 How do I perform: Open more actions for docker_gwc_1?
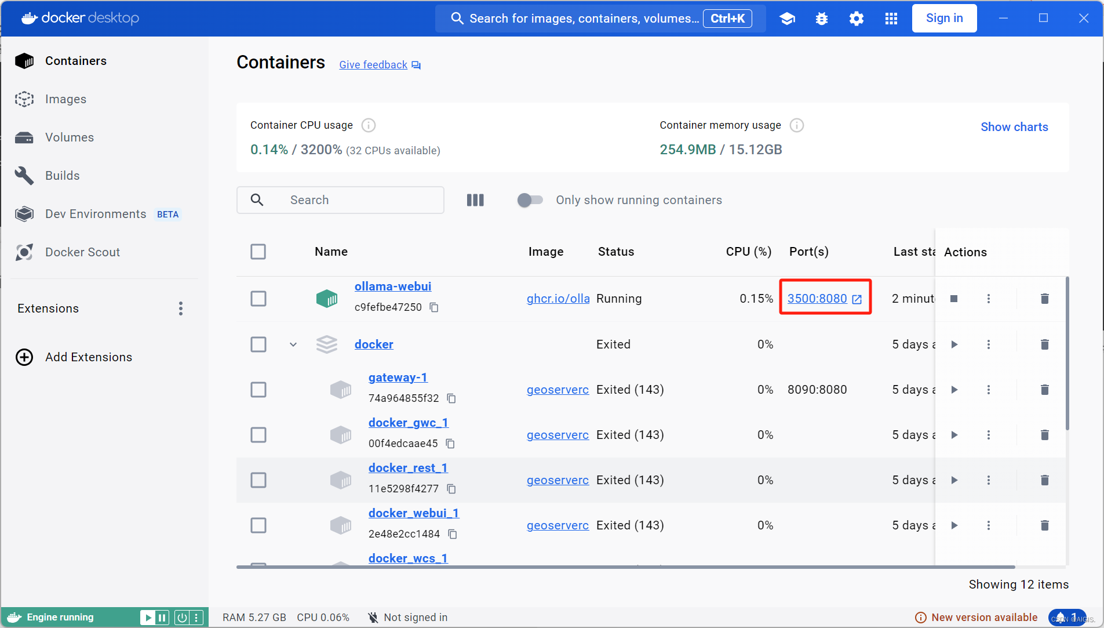point(989,435)
